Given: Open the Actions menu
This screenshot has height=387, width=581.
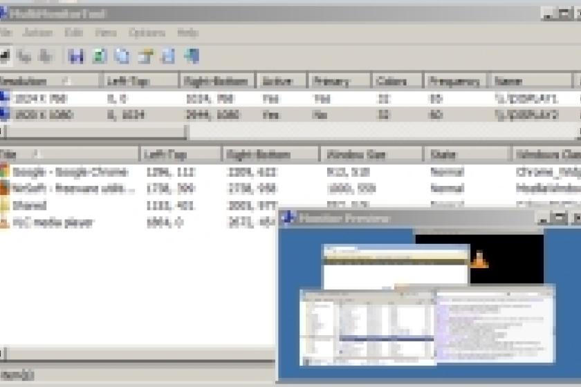Looking at the screenshot, I should 37,32.
